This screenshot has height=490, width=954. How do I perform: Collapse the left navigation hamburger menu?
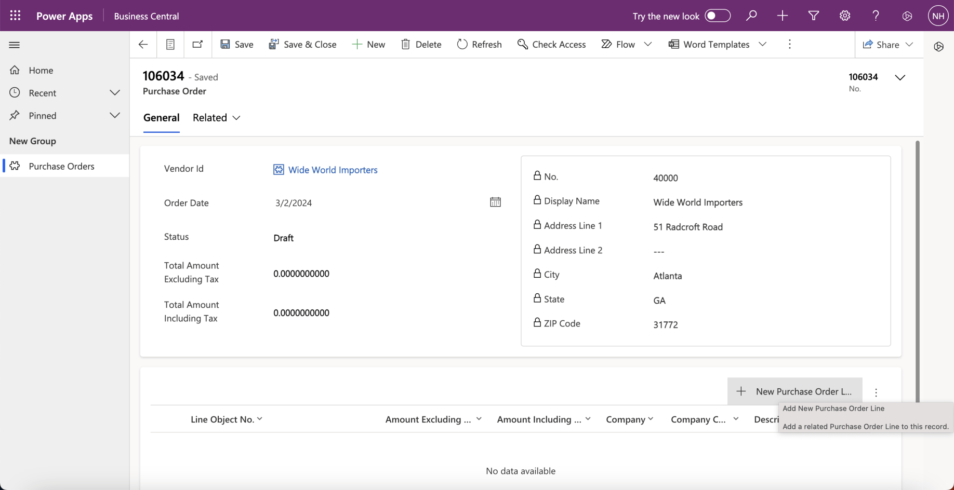[15, 45]
